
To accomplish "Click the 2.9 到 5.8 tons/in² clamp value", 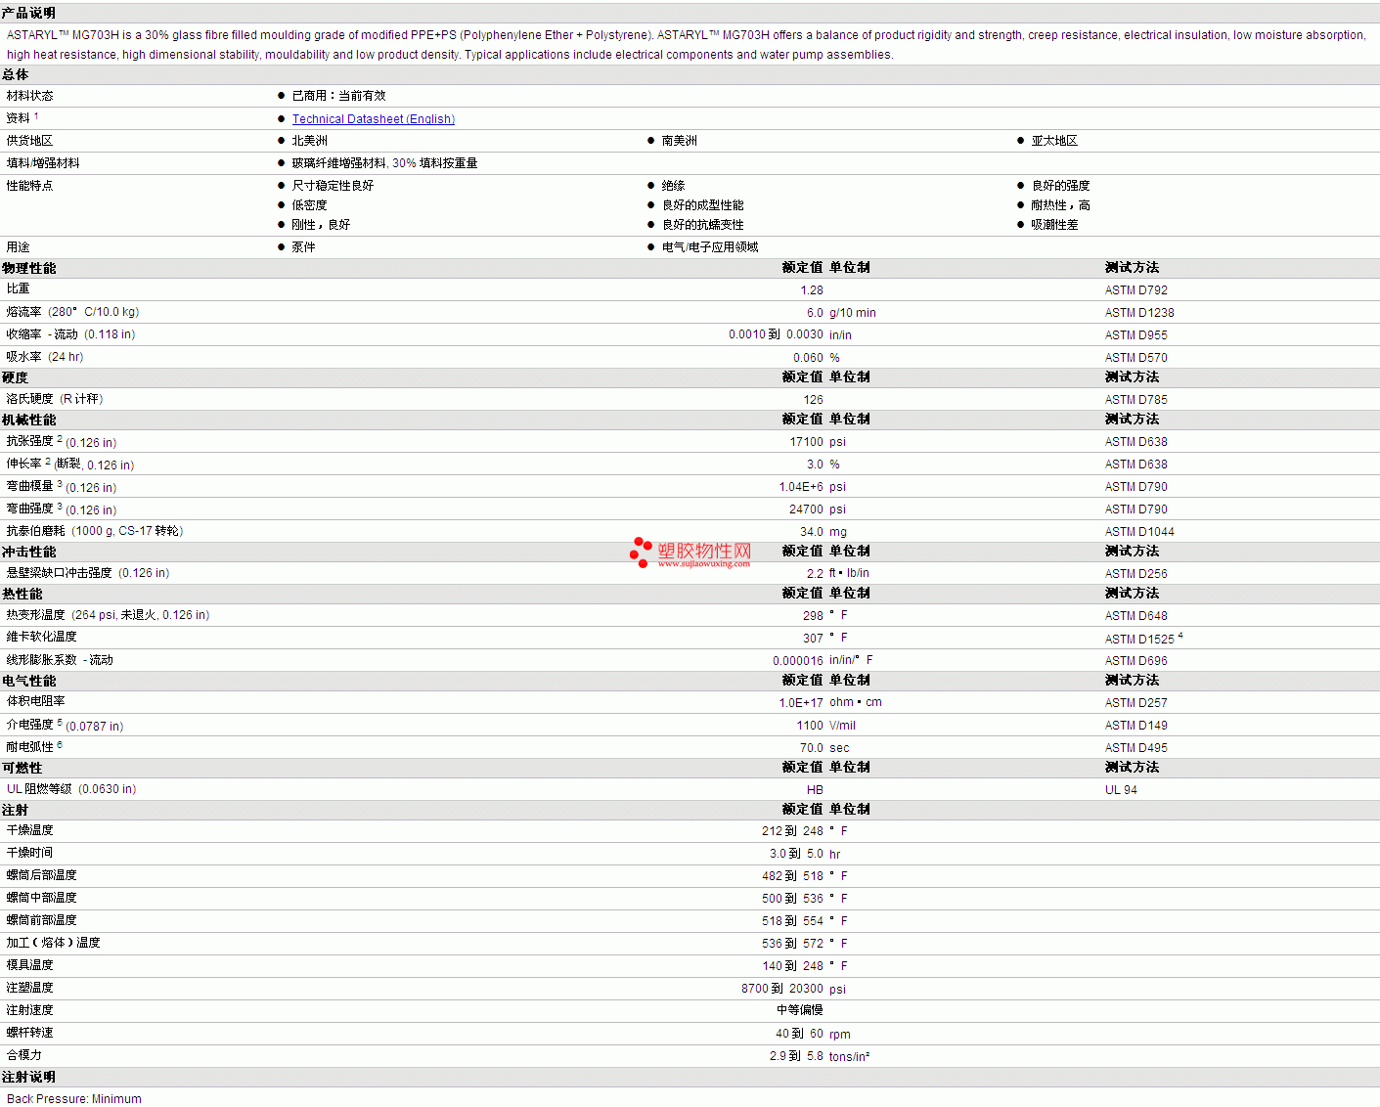I will click(x=820, y=1056).
